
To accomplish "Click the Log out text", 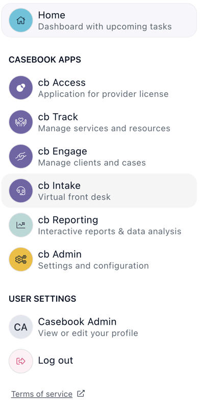I will click(56, 361).
